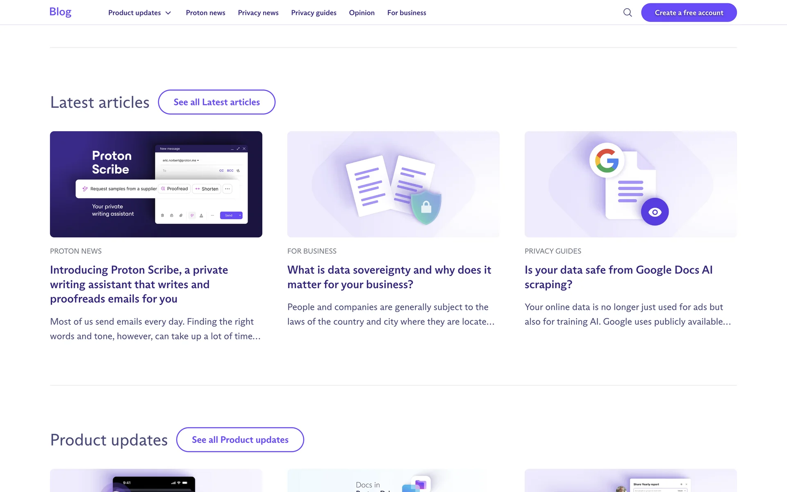Open Google Docs AI scraping headline
Image resolution: width=787 pixels, height=492 pixels.
[x=618, y=277]
